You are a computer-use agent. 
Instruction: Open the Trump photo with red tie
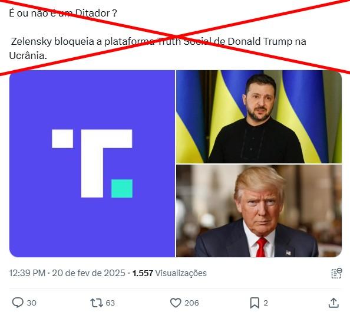coord(259,211)
